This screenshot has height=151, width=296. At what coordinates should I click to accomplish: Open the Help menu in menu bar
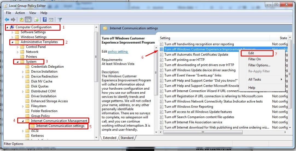click(x=44, y=13)
